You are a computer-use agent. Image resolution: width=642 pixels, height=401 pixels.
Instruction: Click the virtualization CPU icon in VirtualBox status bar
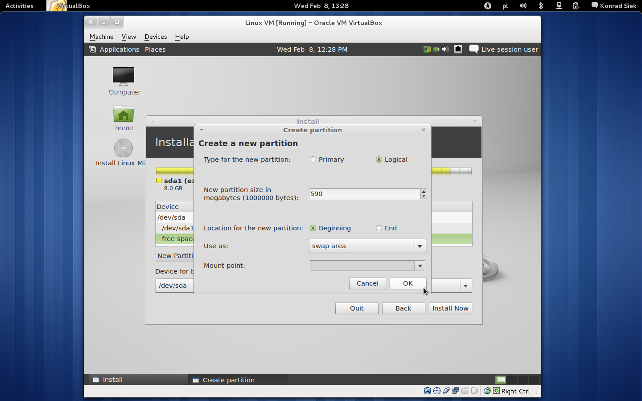point(474,391)
